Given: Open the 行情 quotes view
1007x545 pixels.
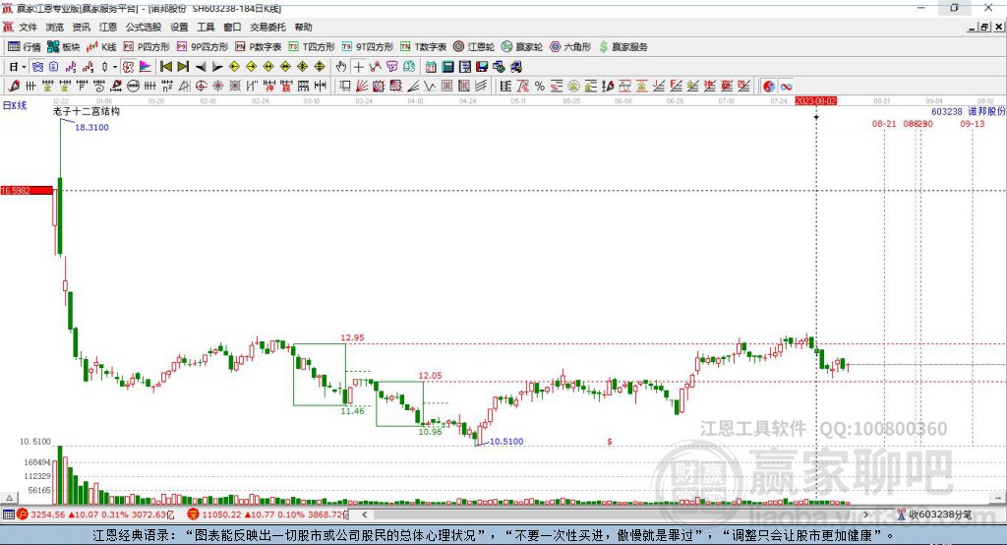Looking at the screenshot, I should click(x=25, y=47).
